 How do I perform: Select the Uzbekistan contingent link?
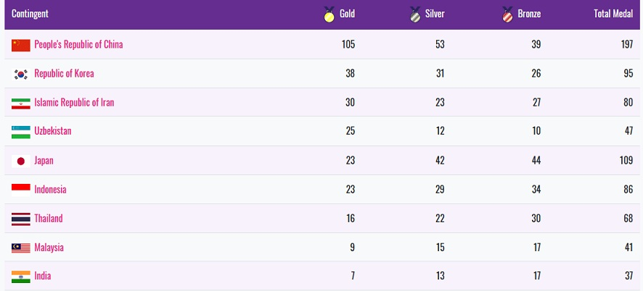(x=52, y=132)
